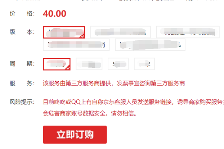
Task: Click the 风险提示 label
Action: [22, 102]
